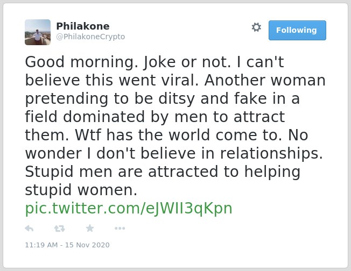The height and width of the screenshot is (271, 351).
Task: Click 'Wtf has the world come to' sentence
Action: (178, 135)
